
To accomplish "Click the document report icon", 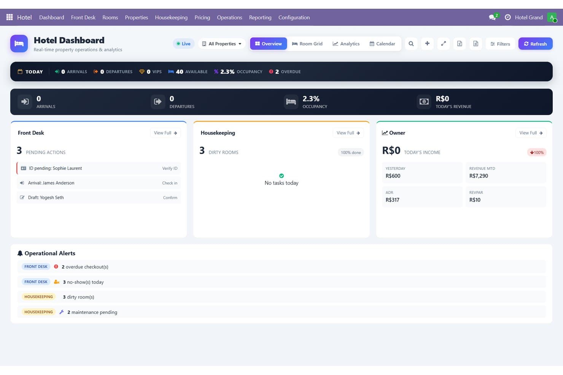I will (x=476, y=44).
